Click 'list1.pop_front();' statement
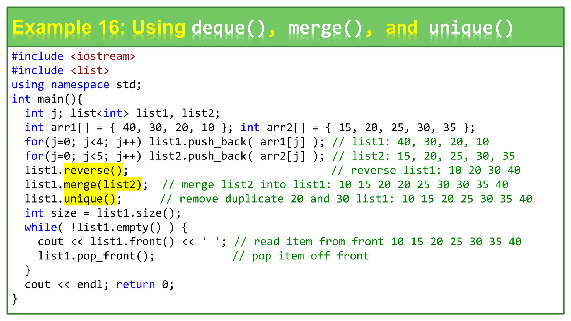The width and height of the screenshot is (571, 321). click(96, 256)
